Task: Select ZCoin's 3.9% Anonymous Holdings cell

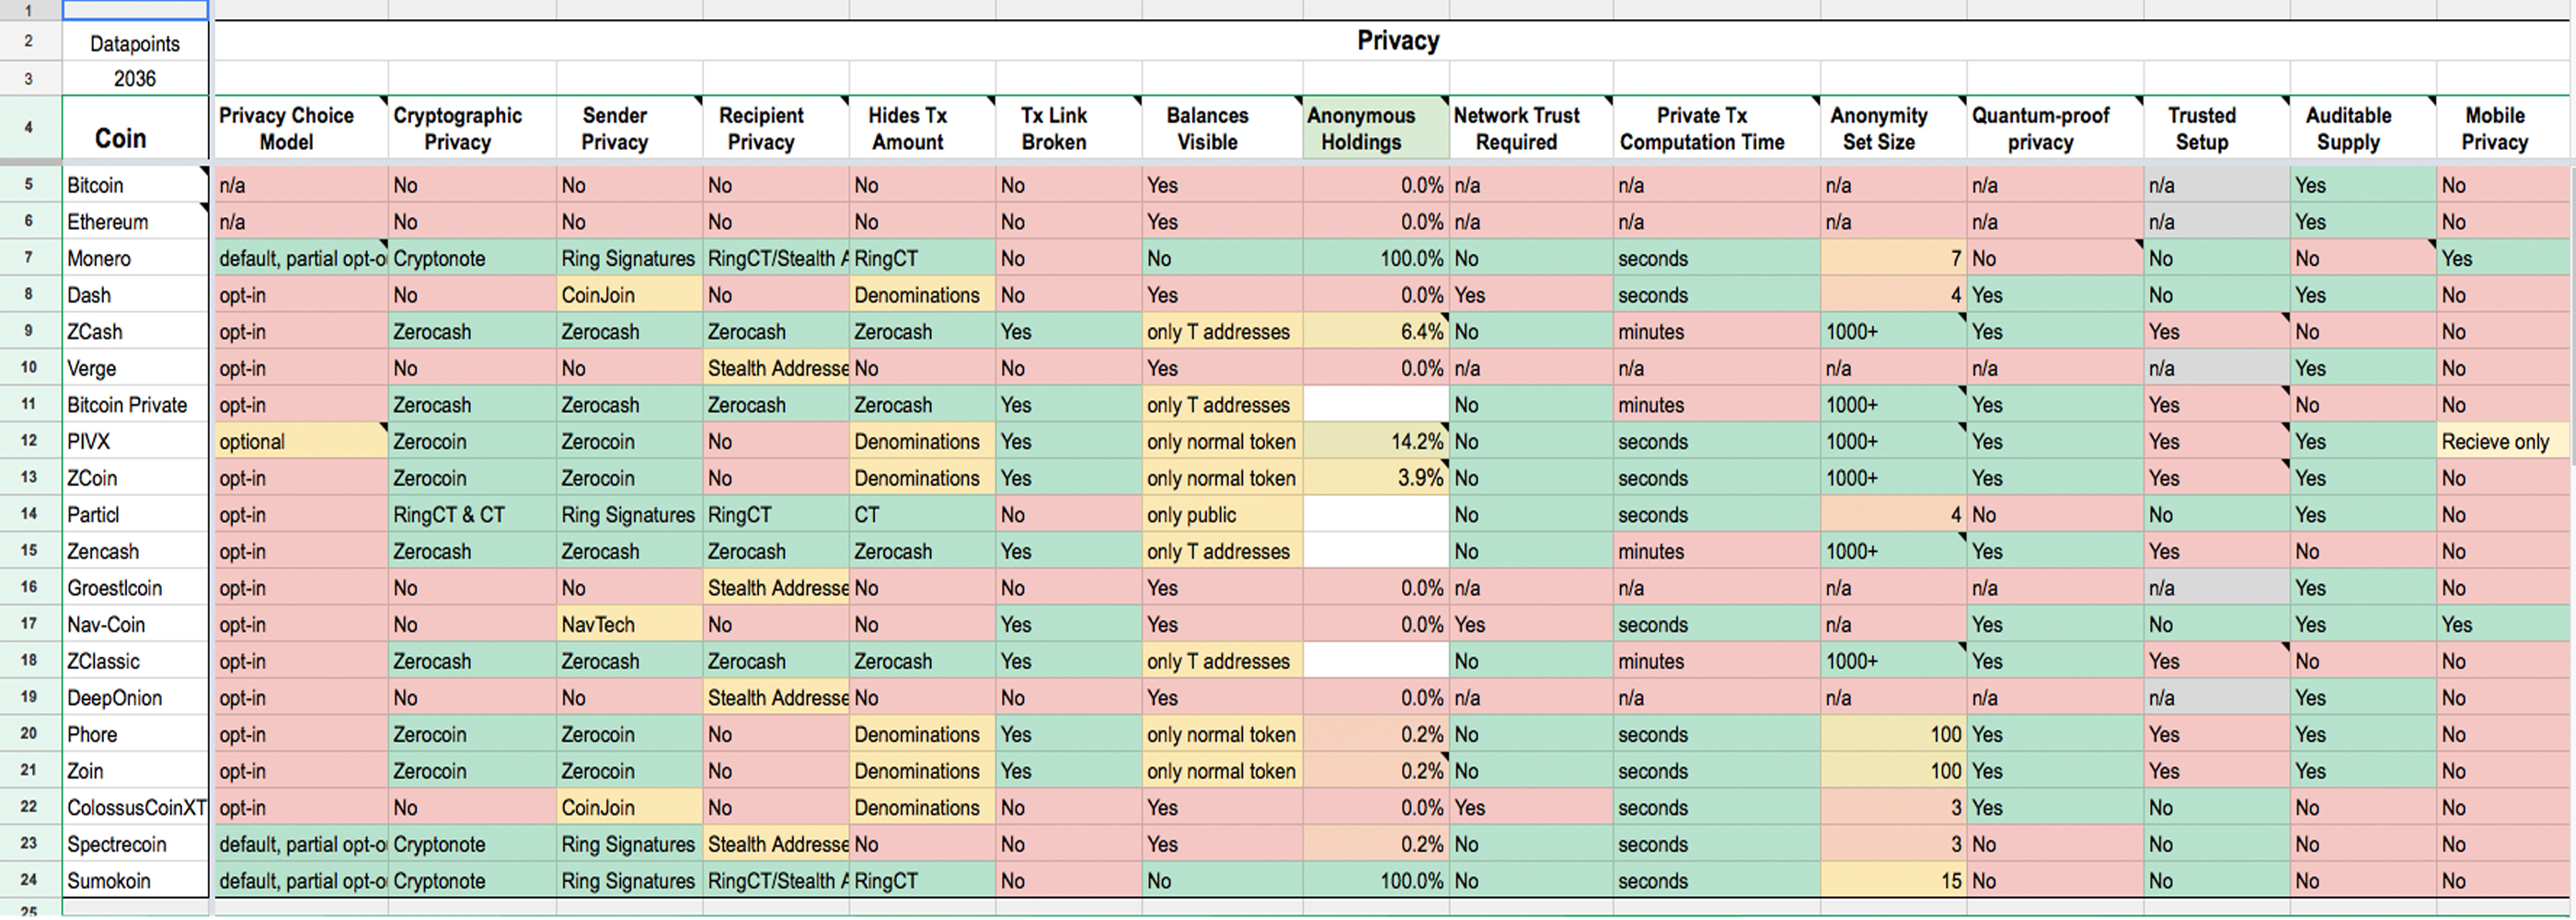Action: click(1375, 478)
